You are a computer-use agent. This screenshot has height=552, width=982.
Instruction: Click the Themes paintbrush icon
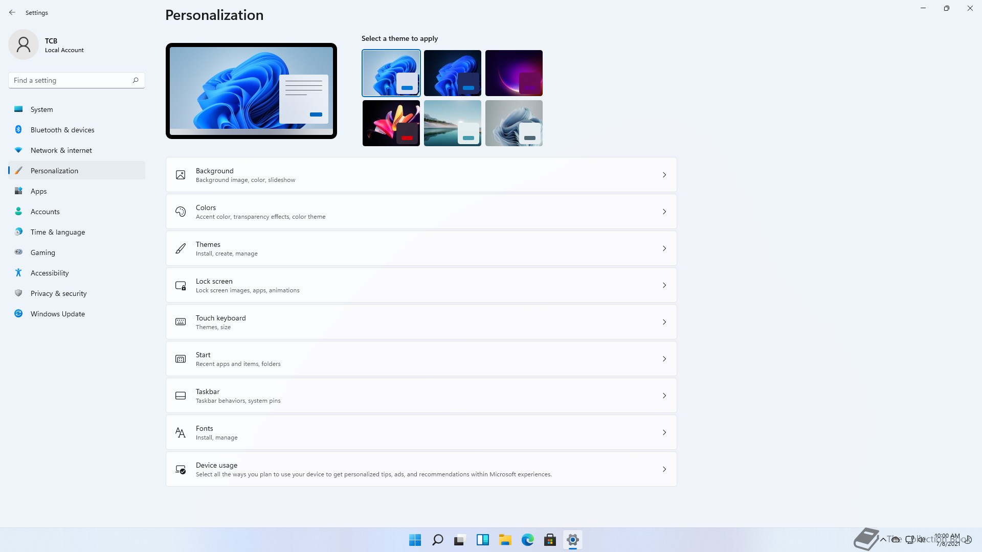(x=181, y=248)
